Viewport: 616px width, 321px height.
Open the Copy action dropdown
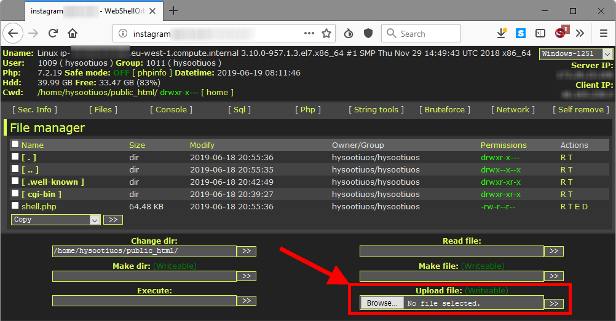coord(56,220)
